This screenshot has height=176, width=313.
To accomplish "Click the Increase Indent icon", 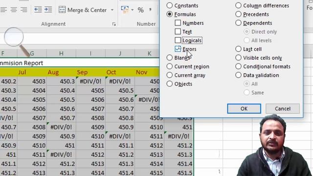I will (48, 10).
